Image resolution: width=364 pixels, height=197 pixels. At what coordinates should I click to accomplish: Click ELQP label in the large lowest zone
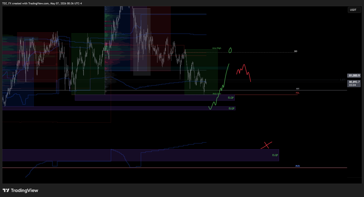click(x=275, y=155)
